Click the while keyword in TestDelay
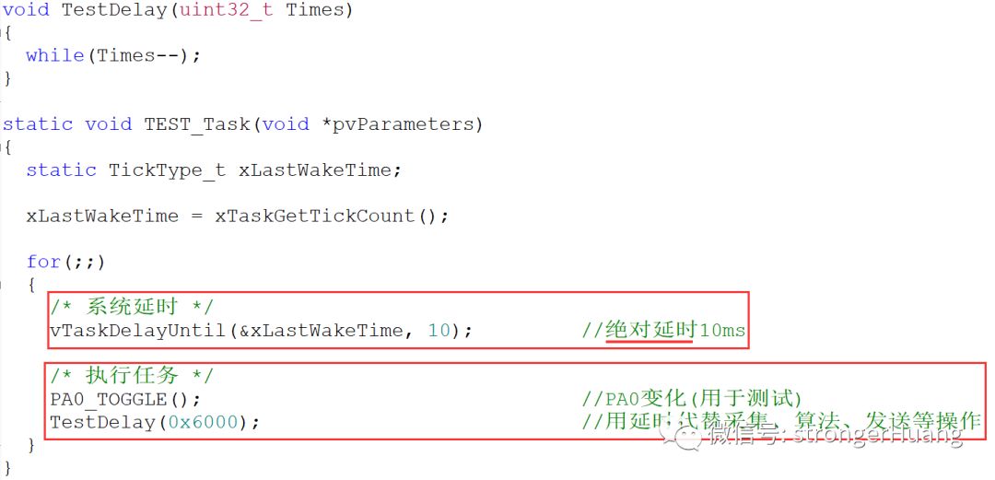 coord(55,56)
